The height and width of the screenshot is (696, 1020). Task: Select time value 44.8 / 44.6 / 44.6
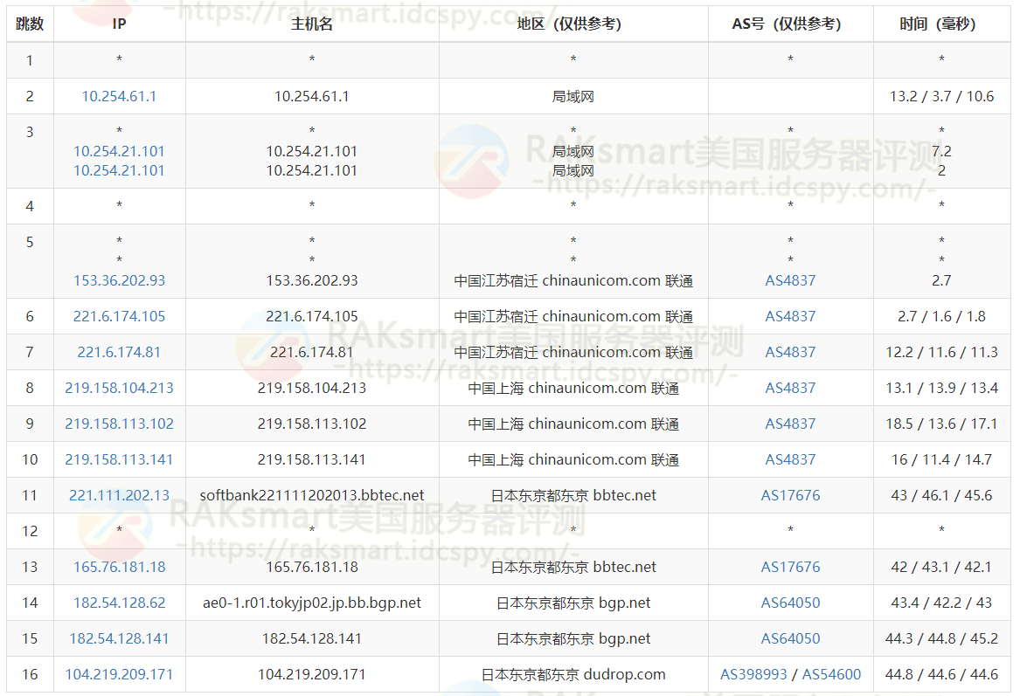941,673
